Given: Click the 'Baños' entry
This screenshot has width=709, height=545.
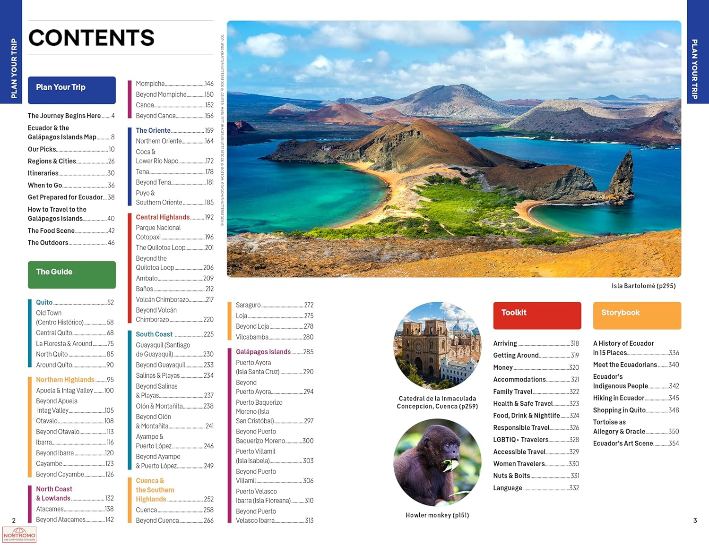Looking at the screenshot, I should [175, 289].
